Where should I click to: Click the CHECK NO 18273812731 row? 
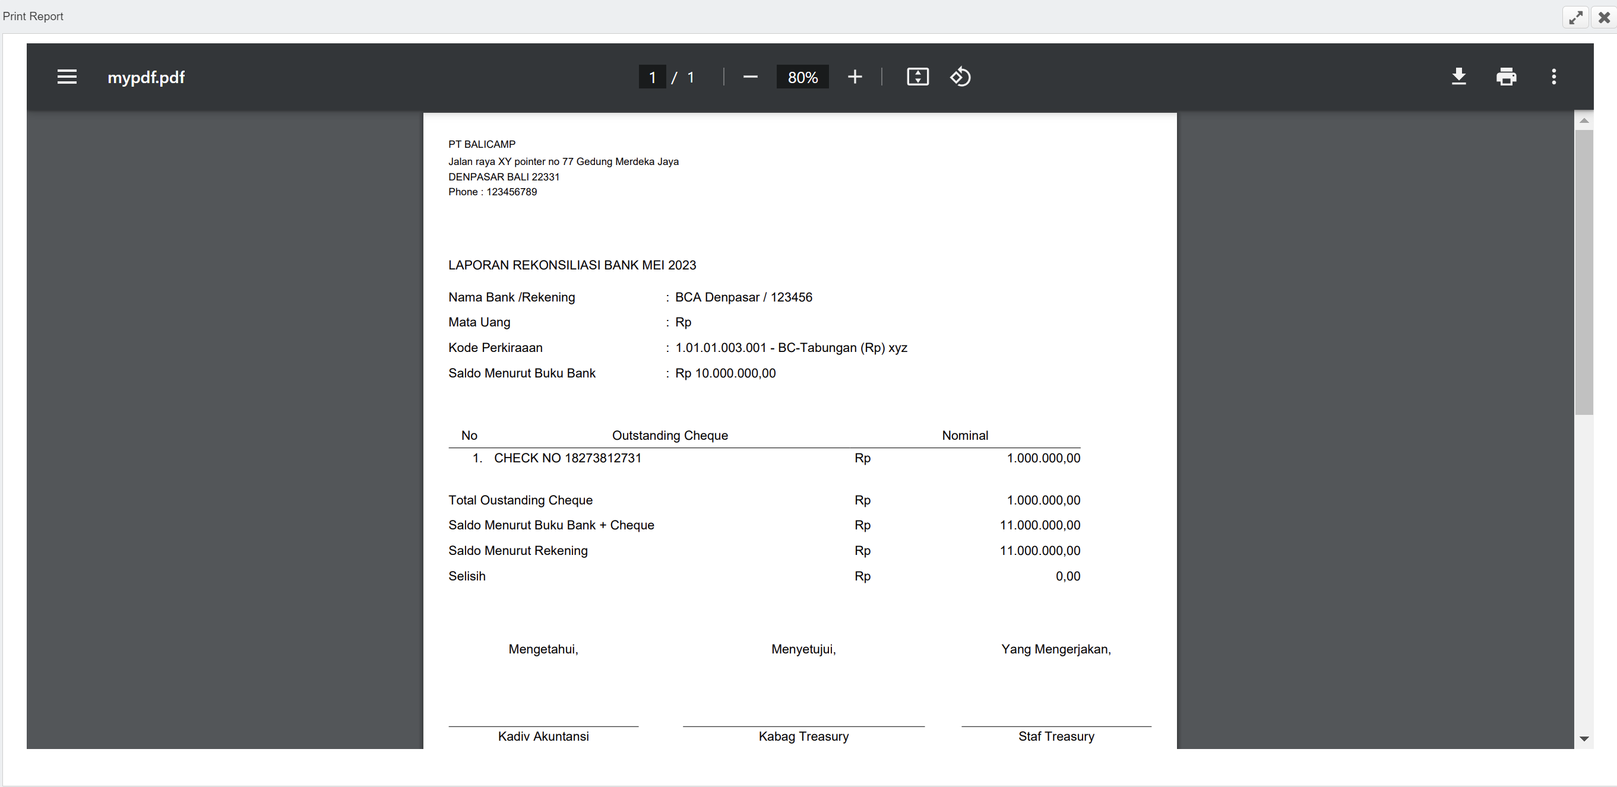point(567,458)
